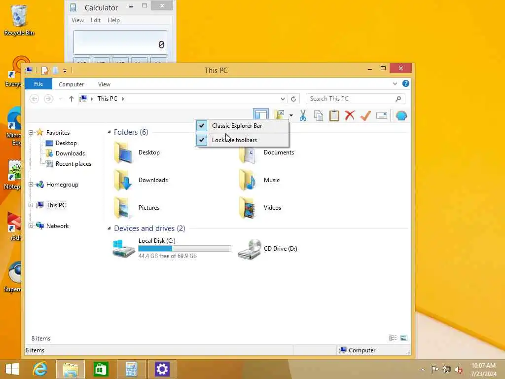Click the Copy icon in toolbar

click(x=318, y=115)
